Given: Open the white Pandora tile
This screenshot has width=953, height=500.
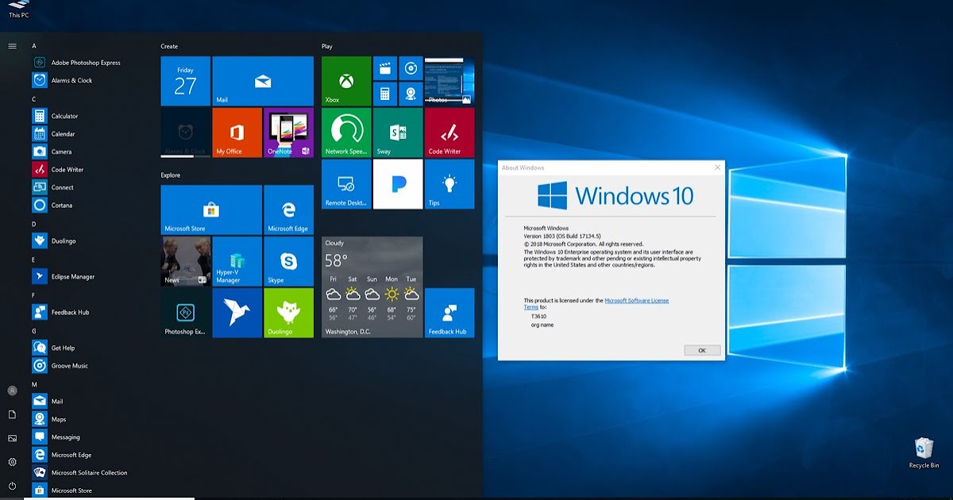Looking at the screenshot, I should [398, 184].
